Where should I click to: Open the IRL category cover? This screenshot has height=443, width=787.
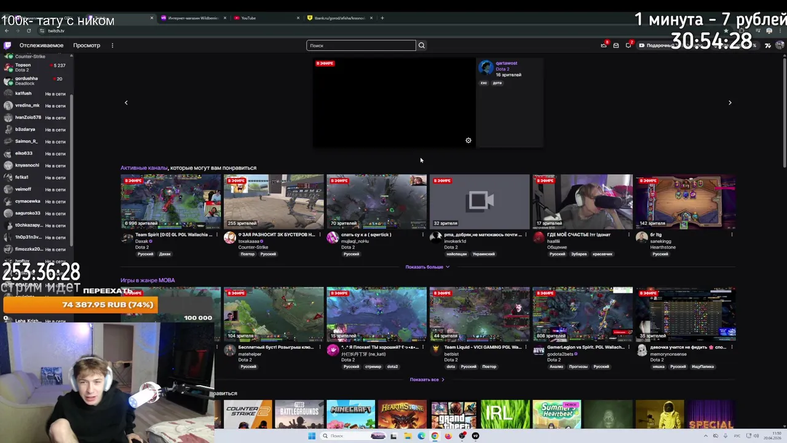click(x=505, y=414)
